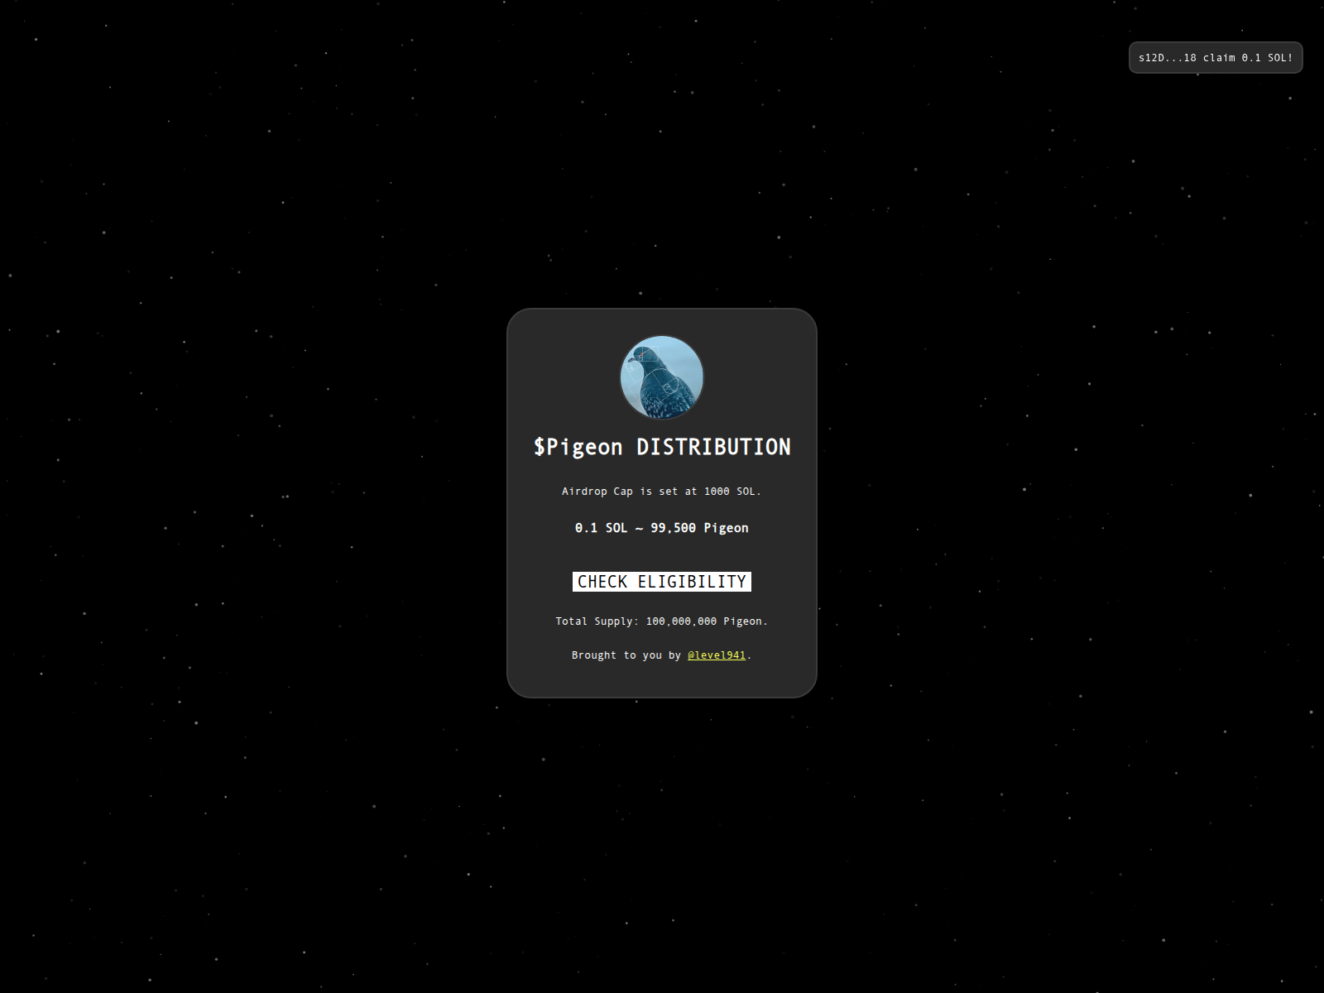Click the 's12D...18' wallet address in the toast
The height and width of the screenshot is (993, 1324).
point(1164,57)
